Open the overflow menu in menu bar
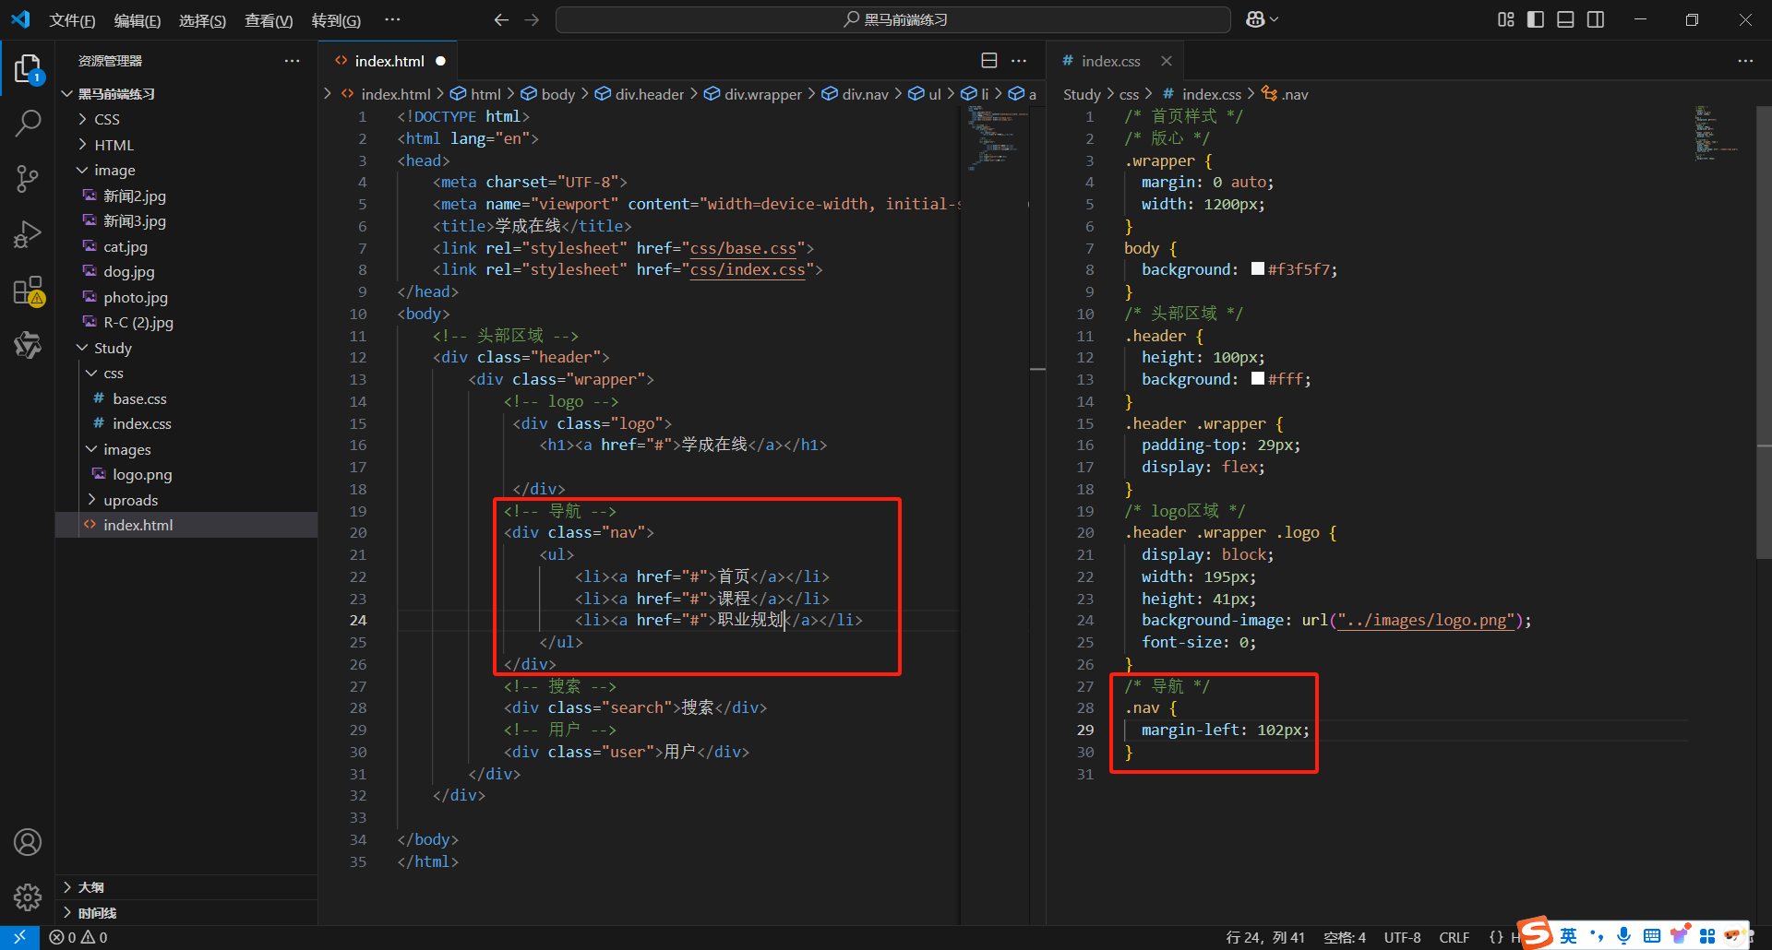Image resolution: width=1772 pixels, height=950 pixels. pyautogui.click(x=392, y=19)
